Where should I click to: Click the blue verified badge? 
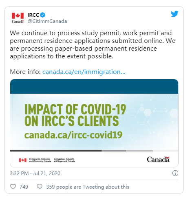[43, 15]
